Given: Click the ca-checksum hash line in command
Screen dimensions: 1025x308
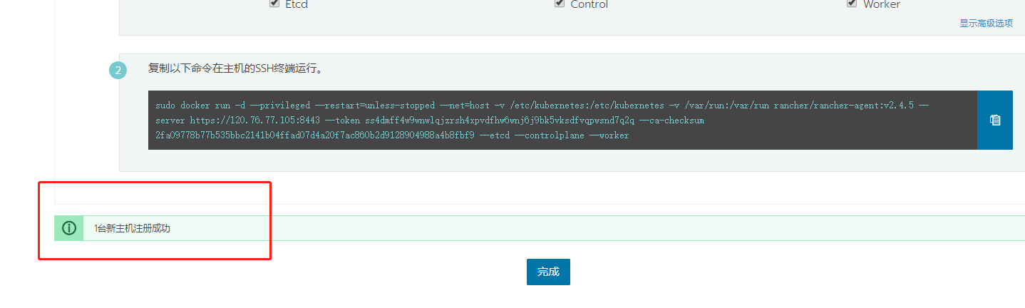Looking at the screenshot, I should [392, 135].
